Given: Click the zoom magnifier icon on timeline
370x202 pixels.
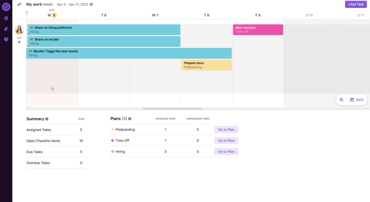Looking at the screenshot, I should [x=341, y=100].
